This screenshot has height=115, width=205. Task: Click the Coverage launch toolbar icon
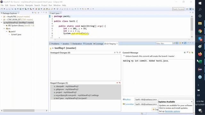click(x=26, y=9)
